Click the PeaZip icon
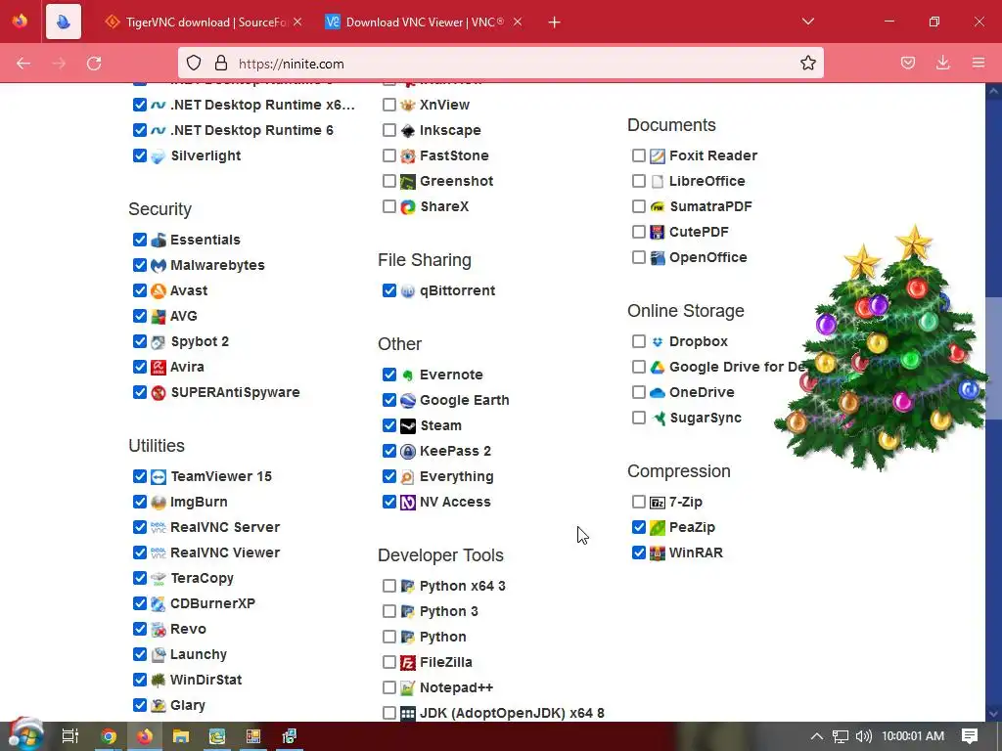Viewport: 1002px width, 751px height. click(x=657, y=527)
